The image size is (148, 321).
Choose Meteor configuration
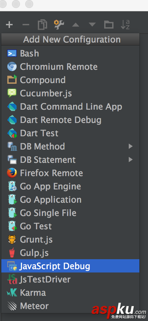[x=70, y=306]
